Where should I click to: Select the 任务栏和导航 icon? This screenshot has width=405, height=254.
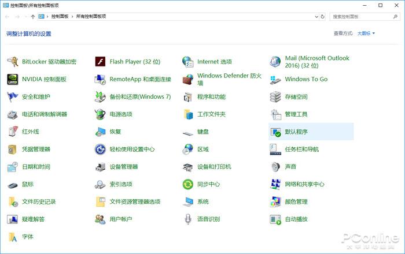(x=275, y=150)
